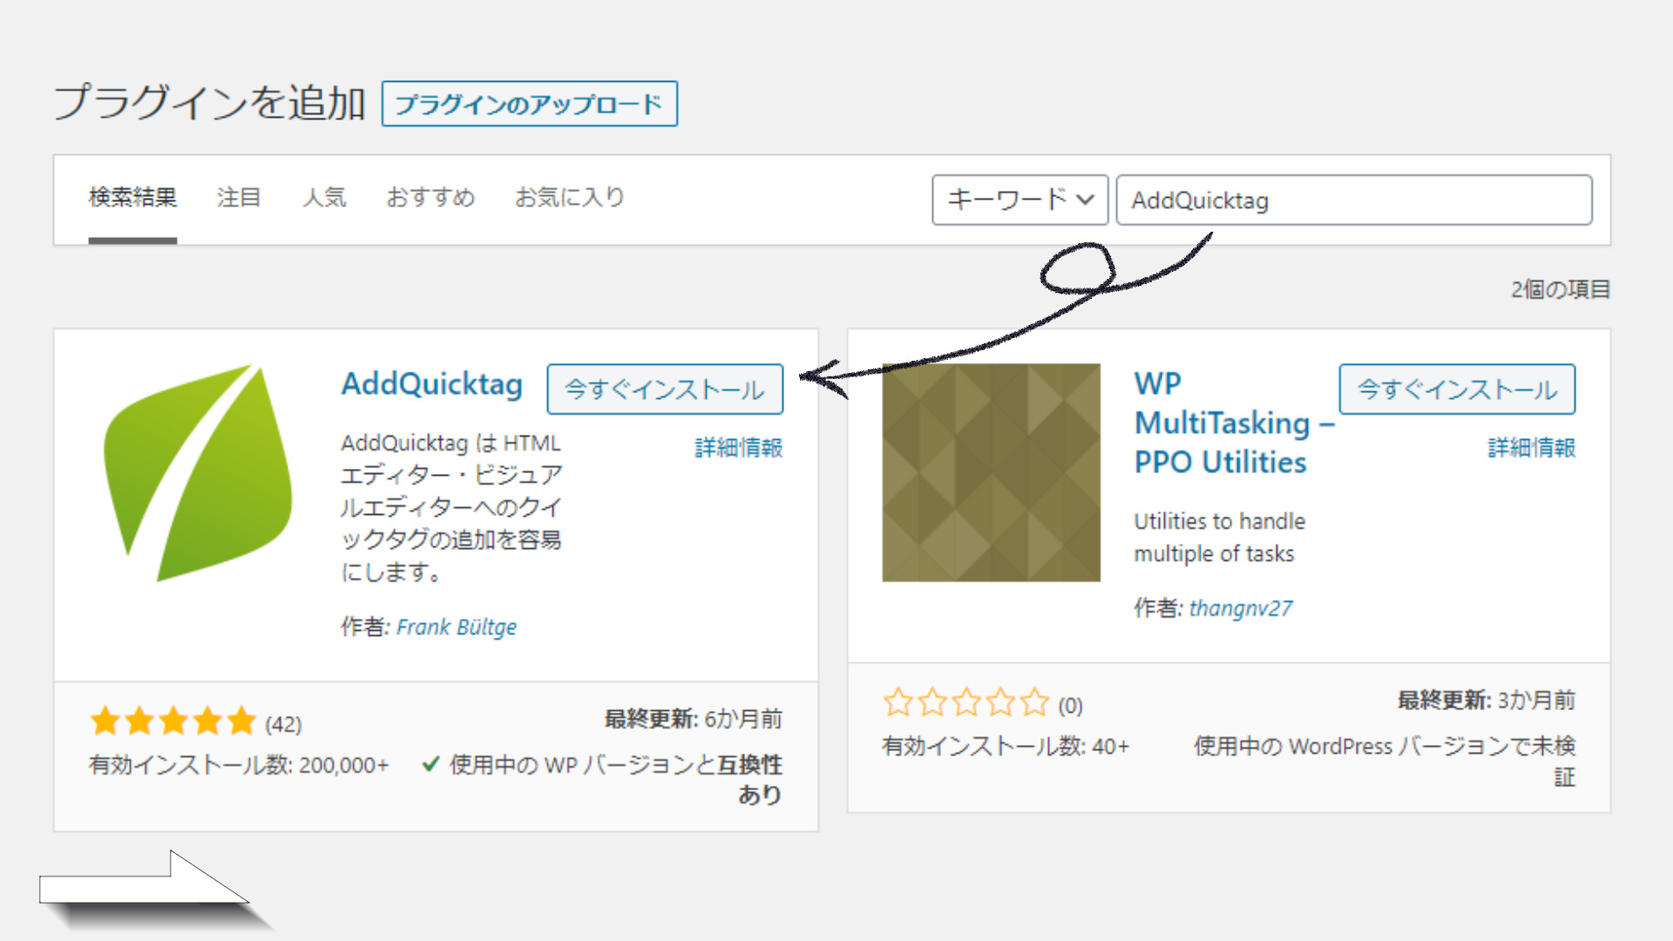
Task: Click the (42) rating count
Action: tap(283, 724)
